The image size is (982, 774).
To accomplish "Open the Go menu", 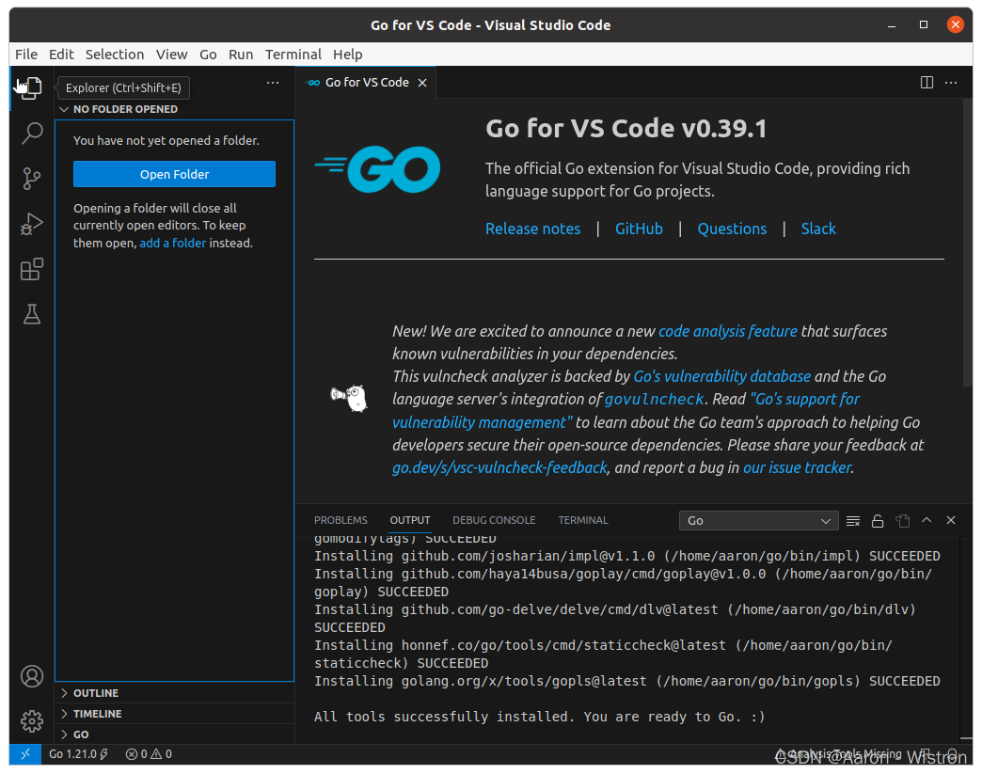I will [208, 55].
